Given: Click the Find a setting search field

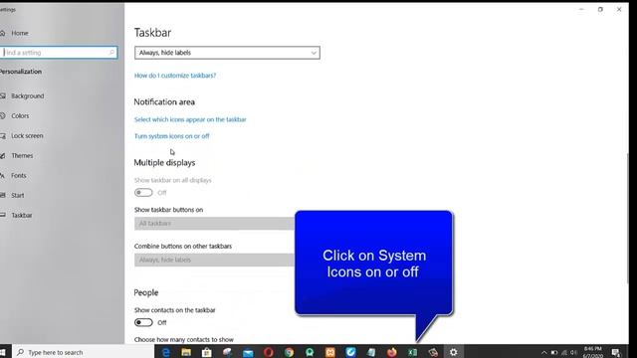Looking at the screenshot, I should pos(59,53).
